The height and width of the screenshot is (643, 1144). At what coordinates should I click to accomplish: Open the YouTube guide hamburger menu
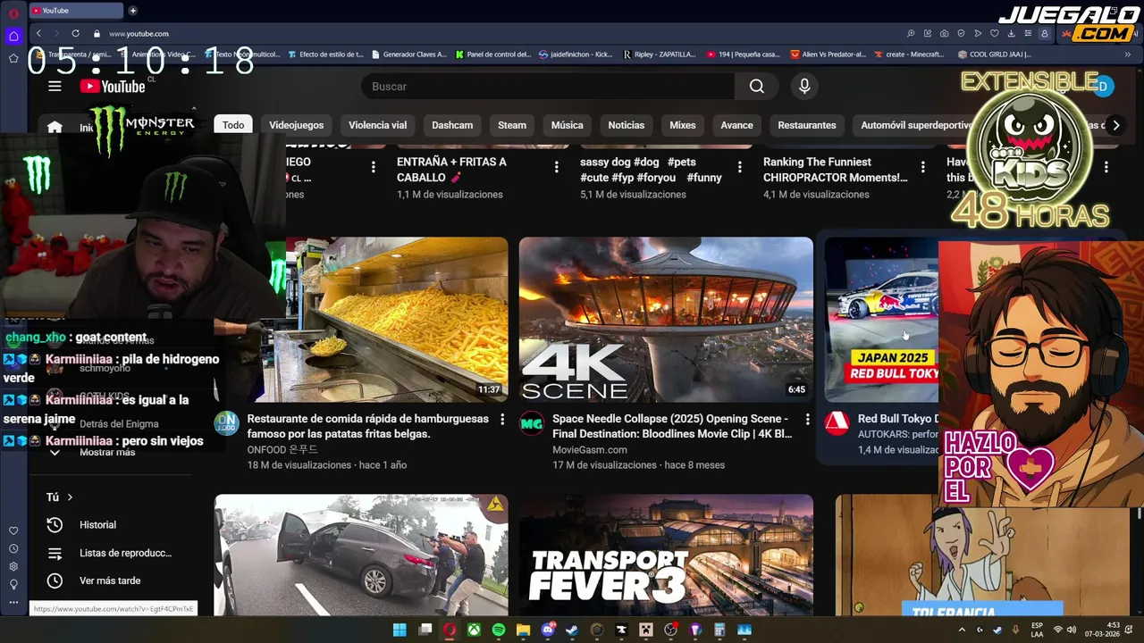pos(55,87)
